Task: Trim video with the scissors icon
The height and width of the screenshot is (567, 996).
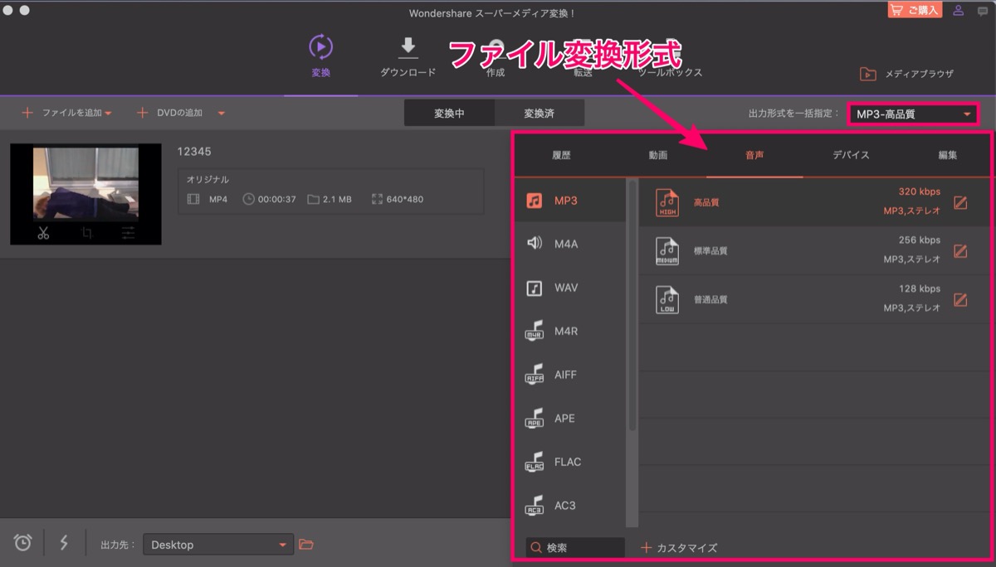Action: click(43, 233)
